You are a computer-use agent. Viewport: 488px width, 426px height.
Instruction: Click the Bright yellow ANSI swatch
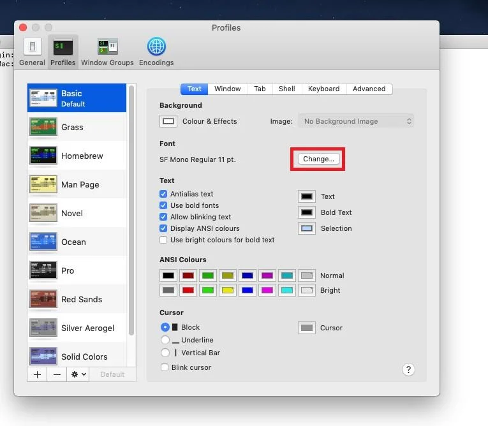pos(228,290)
